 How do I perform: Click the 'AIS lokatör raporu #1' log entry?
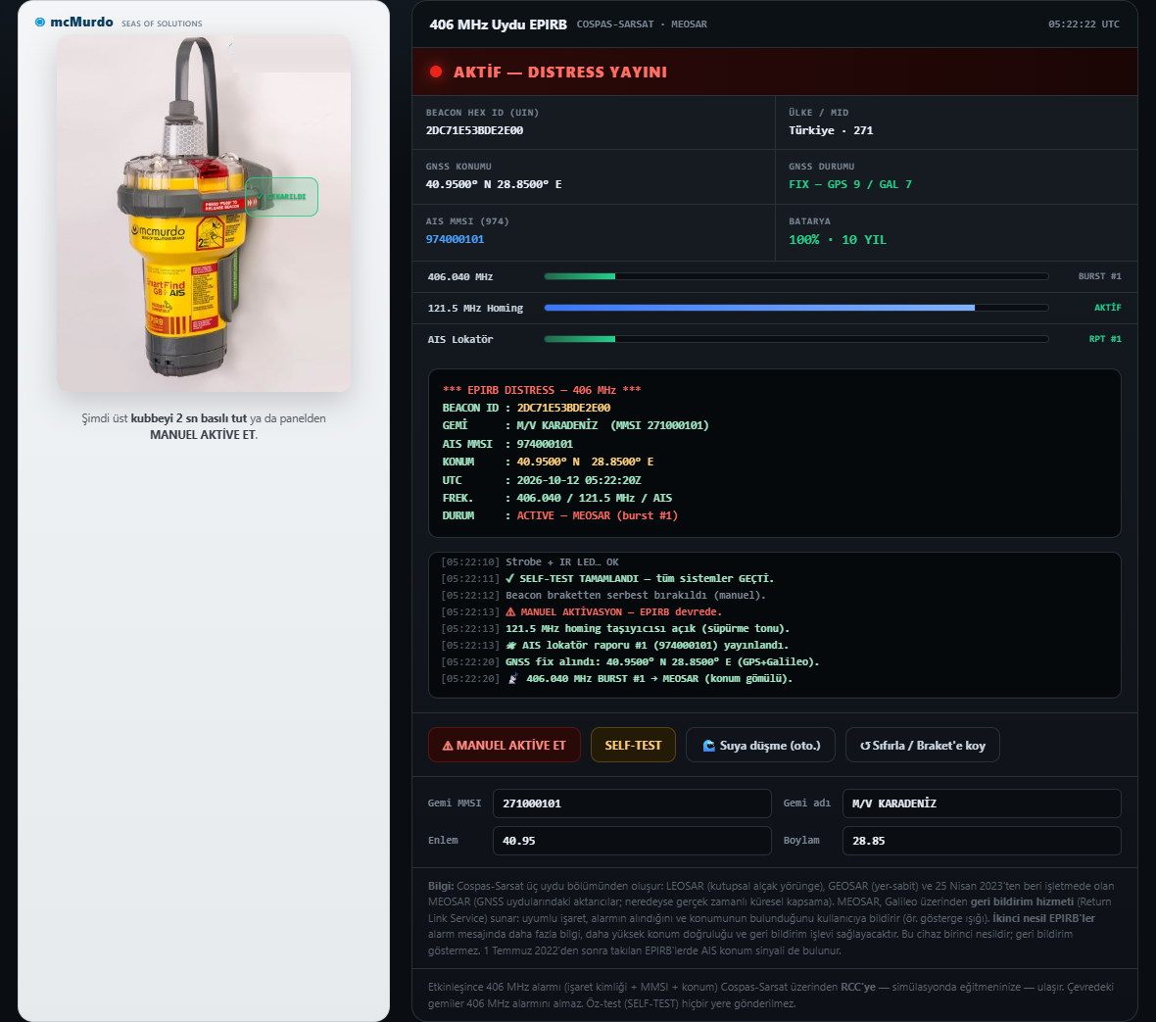pyautogui.click(x=615, y=645)
